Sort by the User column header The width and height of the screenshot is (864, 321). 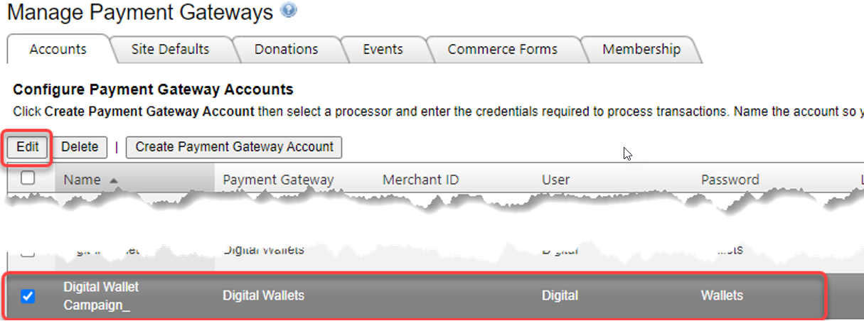coord(555,180)
